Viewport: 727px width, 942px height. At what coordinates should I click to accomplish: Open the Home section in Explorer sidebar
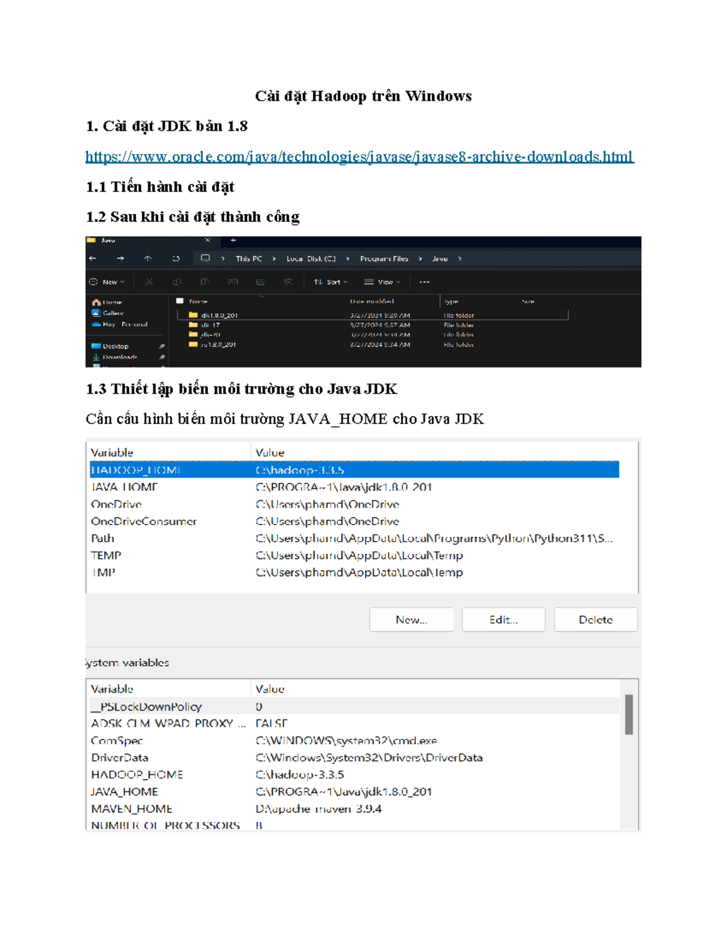pos(108,301)
